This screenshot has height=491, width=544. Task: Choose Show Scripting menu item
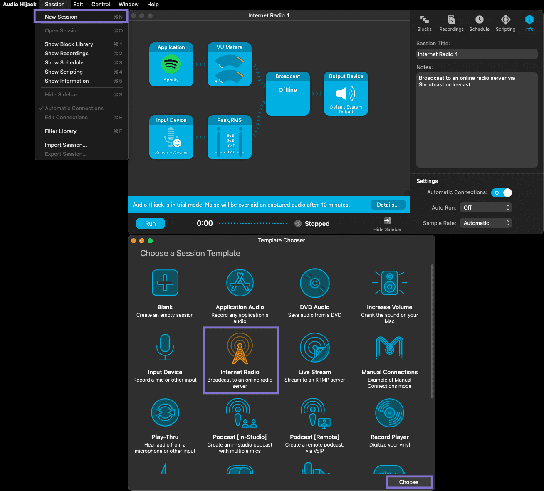click(x=82, y=72)
